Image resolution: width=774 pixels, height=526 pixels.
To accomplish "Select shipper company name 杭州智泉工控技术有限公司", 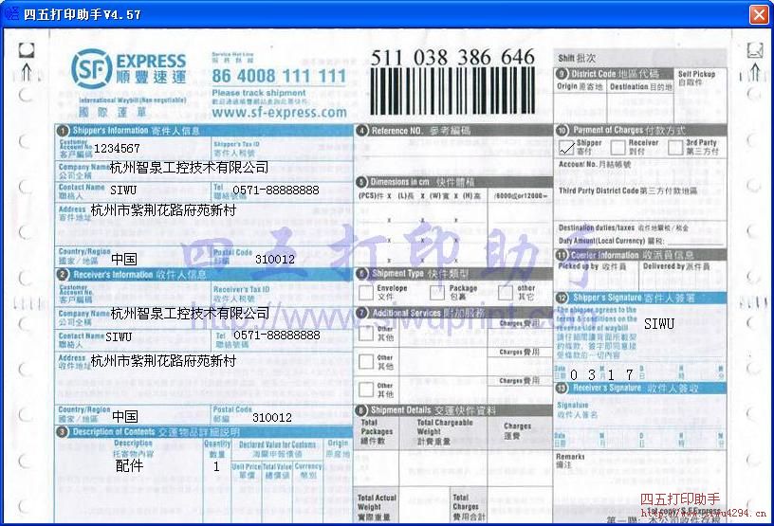I will point(189,167).
